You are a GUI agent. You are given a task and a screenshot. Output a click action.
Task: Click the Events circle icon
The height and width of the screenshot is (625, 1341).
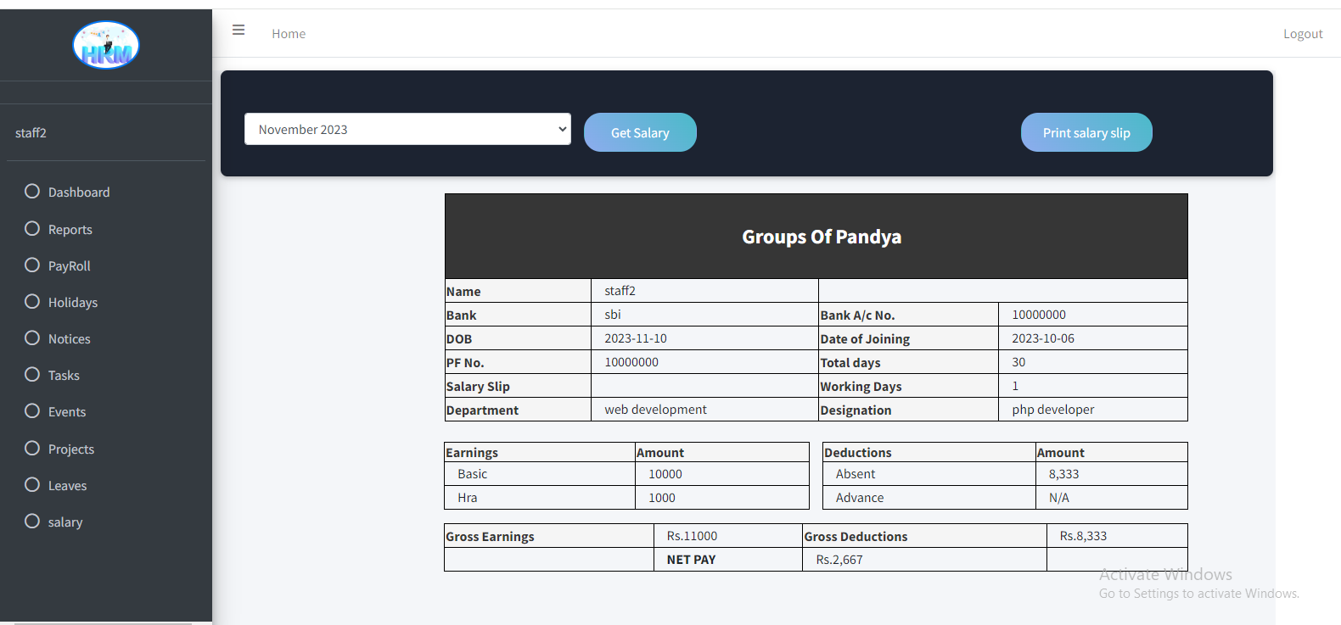pyautogui.click(x=32, y=410)
